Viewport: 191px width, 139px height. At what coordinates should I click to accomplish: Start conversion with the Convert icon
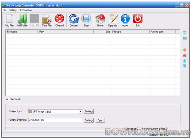74,19
